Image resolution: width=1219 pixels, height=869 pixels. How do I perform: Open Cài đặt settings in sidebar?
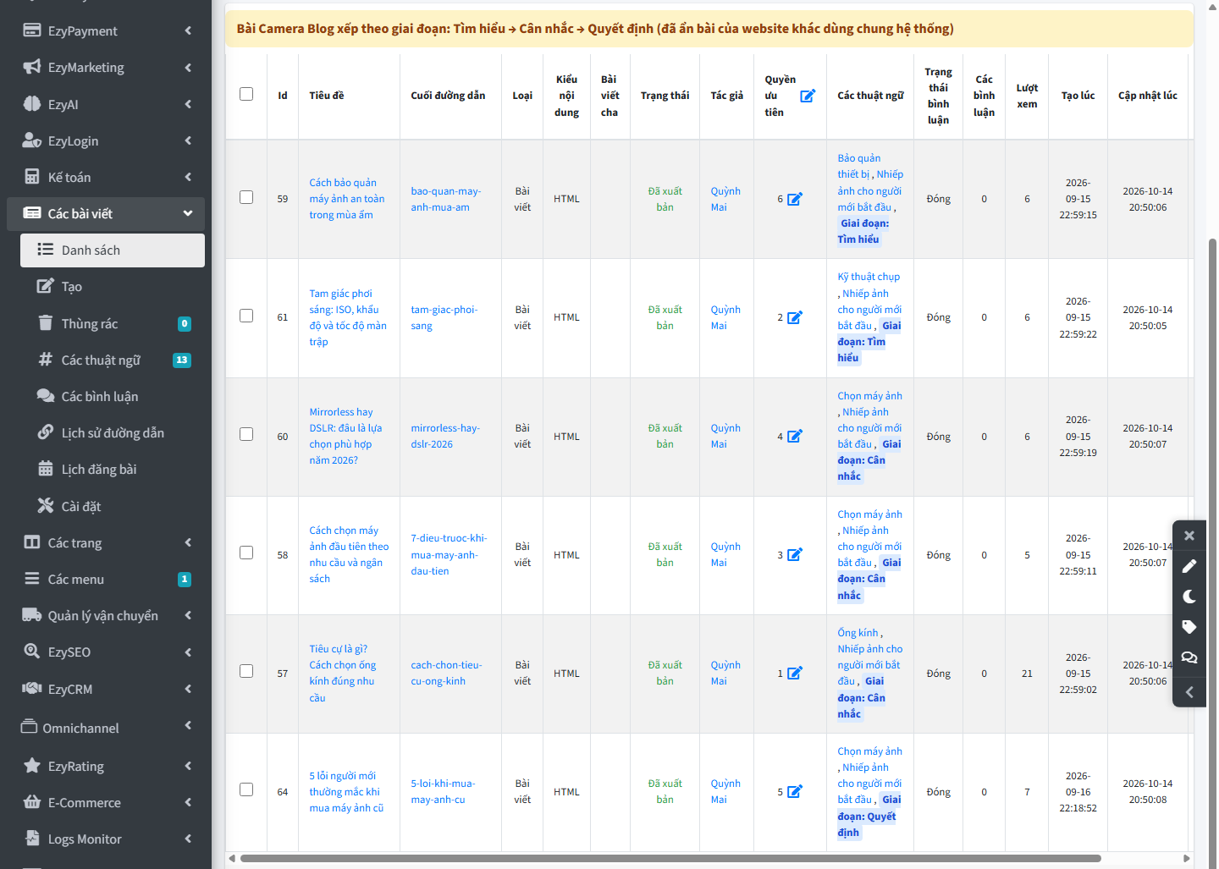point(113,506)
